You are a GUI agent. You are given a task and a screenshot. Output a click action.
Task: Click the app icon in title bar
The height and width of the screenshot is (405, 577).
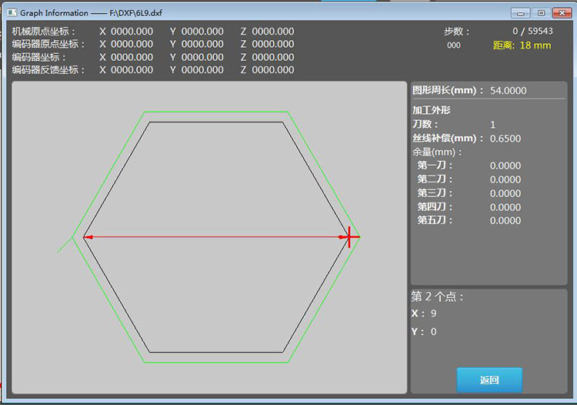tap(12, 13)
